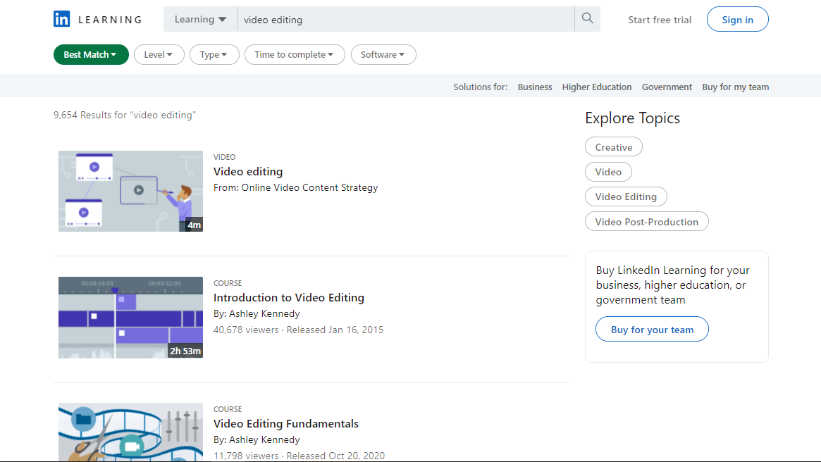
Task: Open the Higher Education solutions link
Action: tap(597, 87)
